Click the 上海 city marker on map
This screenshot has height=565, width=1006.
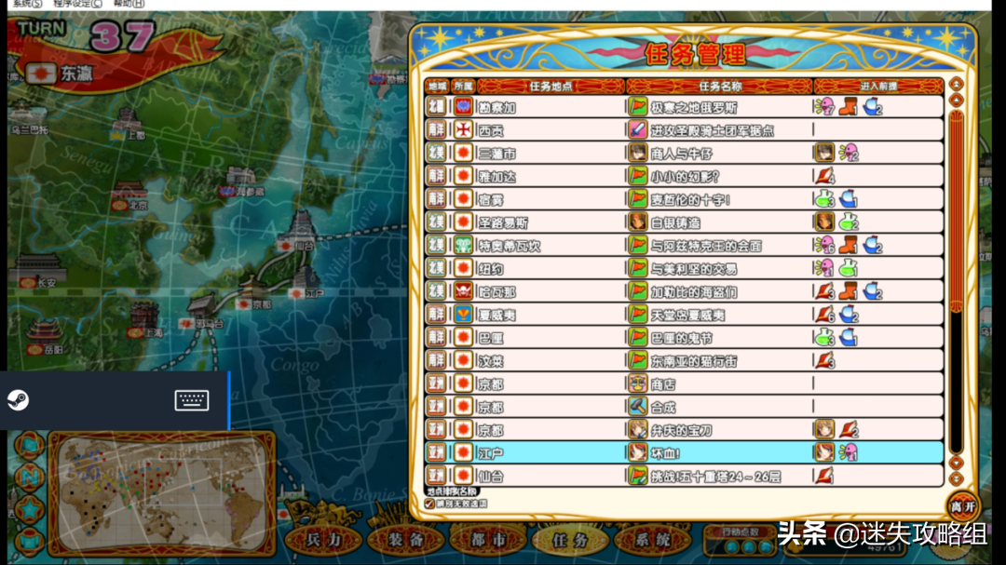[145, 320]
